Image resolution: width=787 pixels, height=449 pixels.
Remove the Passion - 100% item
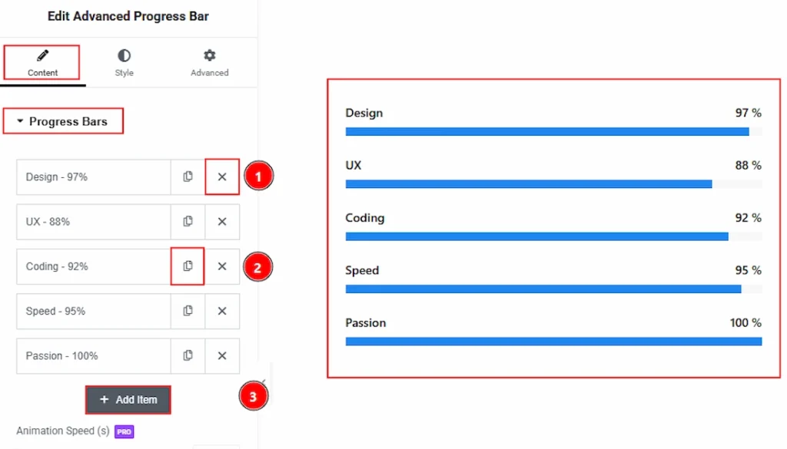pyautogui.click(x=222, y=356)
